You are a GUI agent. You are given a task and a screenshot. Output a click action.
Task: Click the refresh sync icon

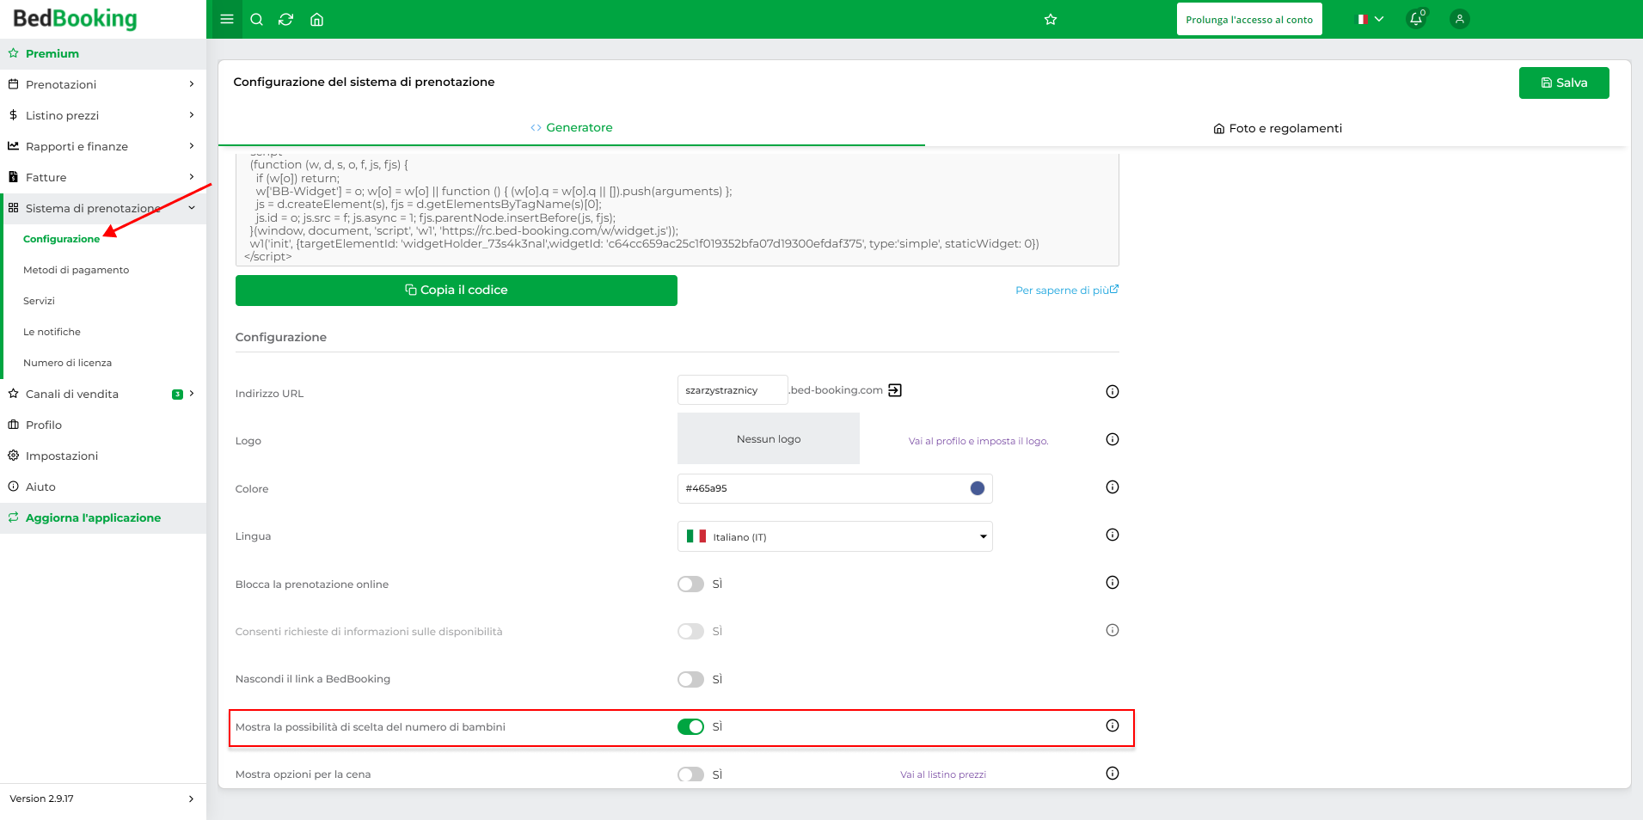tap(286, 19)
